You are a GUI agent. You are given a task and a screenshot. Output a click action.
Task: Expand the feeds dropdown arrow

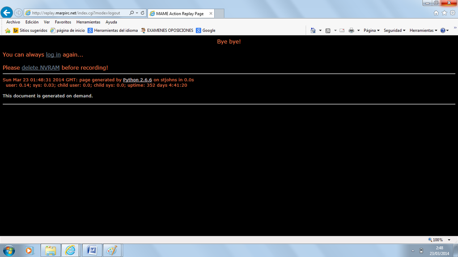tap(335, 30)
